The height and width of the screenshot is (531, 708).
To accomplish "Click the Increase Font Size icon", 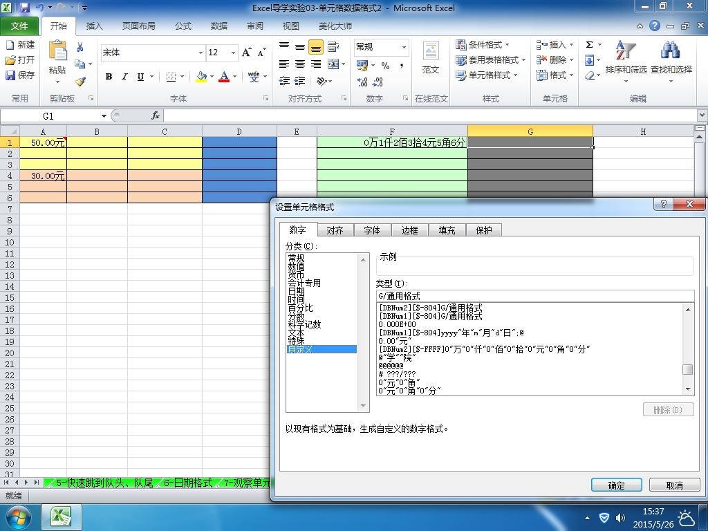I will tap(246, 53).
